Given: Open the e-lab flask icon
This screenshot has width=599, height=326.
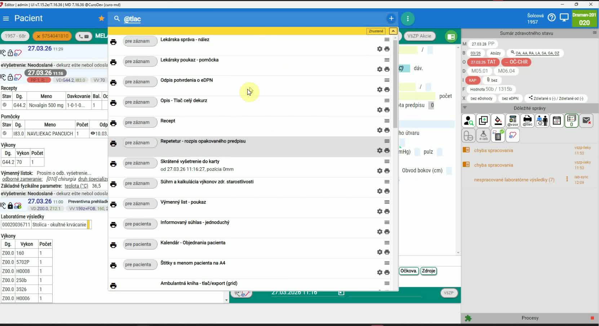Looking at the screenshot, I should click(483, 136).
